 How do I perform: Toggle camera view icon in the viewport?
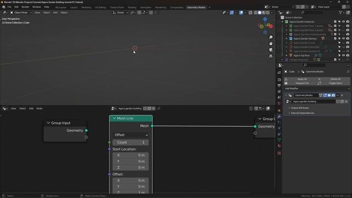click(271, 50)
